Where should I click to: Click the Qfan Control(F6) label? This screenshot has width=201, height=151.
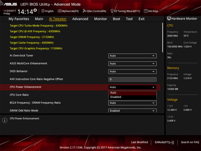point(96,11)
